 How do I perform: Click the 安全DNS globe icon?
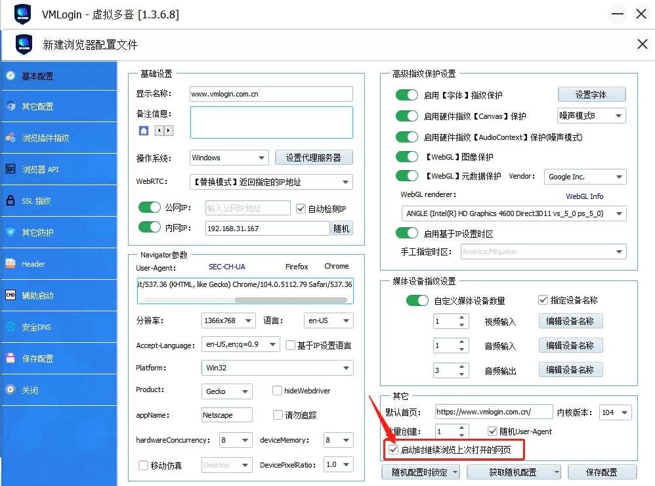pyautogui.click(x=11, y=326)
